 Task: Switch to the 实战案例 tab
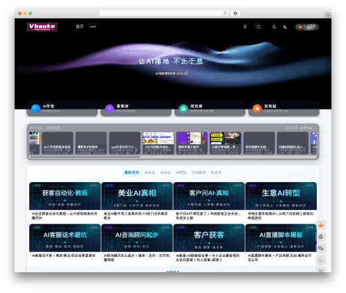[199, 172]
